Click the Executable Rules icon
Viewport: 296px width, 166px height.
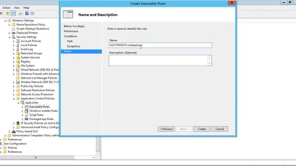[27, 107]
